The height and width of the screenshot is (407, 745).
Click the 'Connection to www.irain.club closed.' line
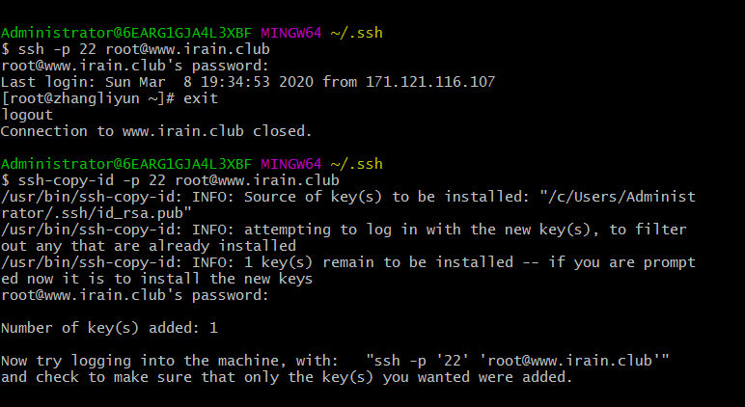point(156,130)
